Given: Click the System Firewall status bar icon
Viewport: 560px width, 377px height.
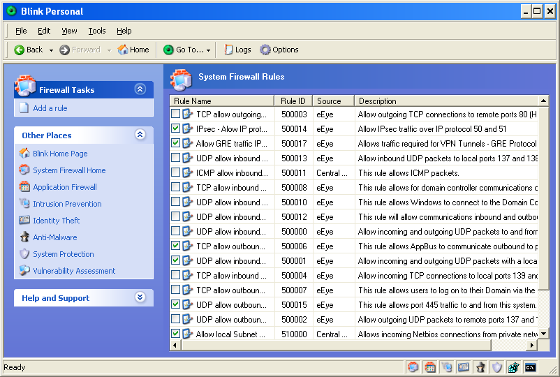Looking at the screenshot, I should coord(413,367).
